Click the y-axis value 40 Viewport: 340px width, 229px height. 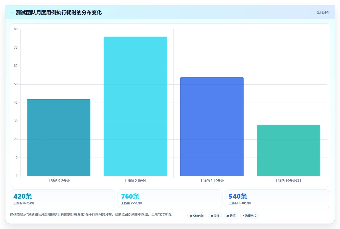16,103
